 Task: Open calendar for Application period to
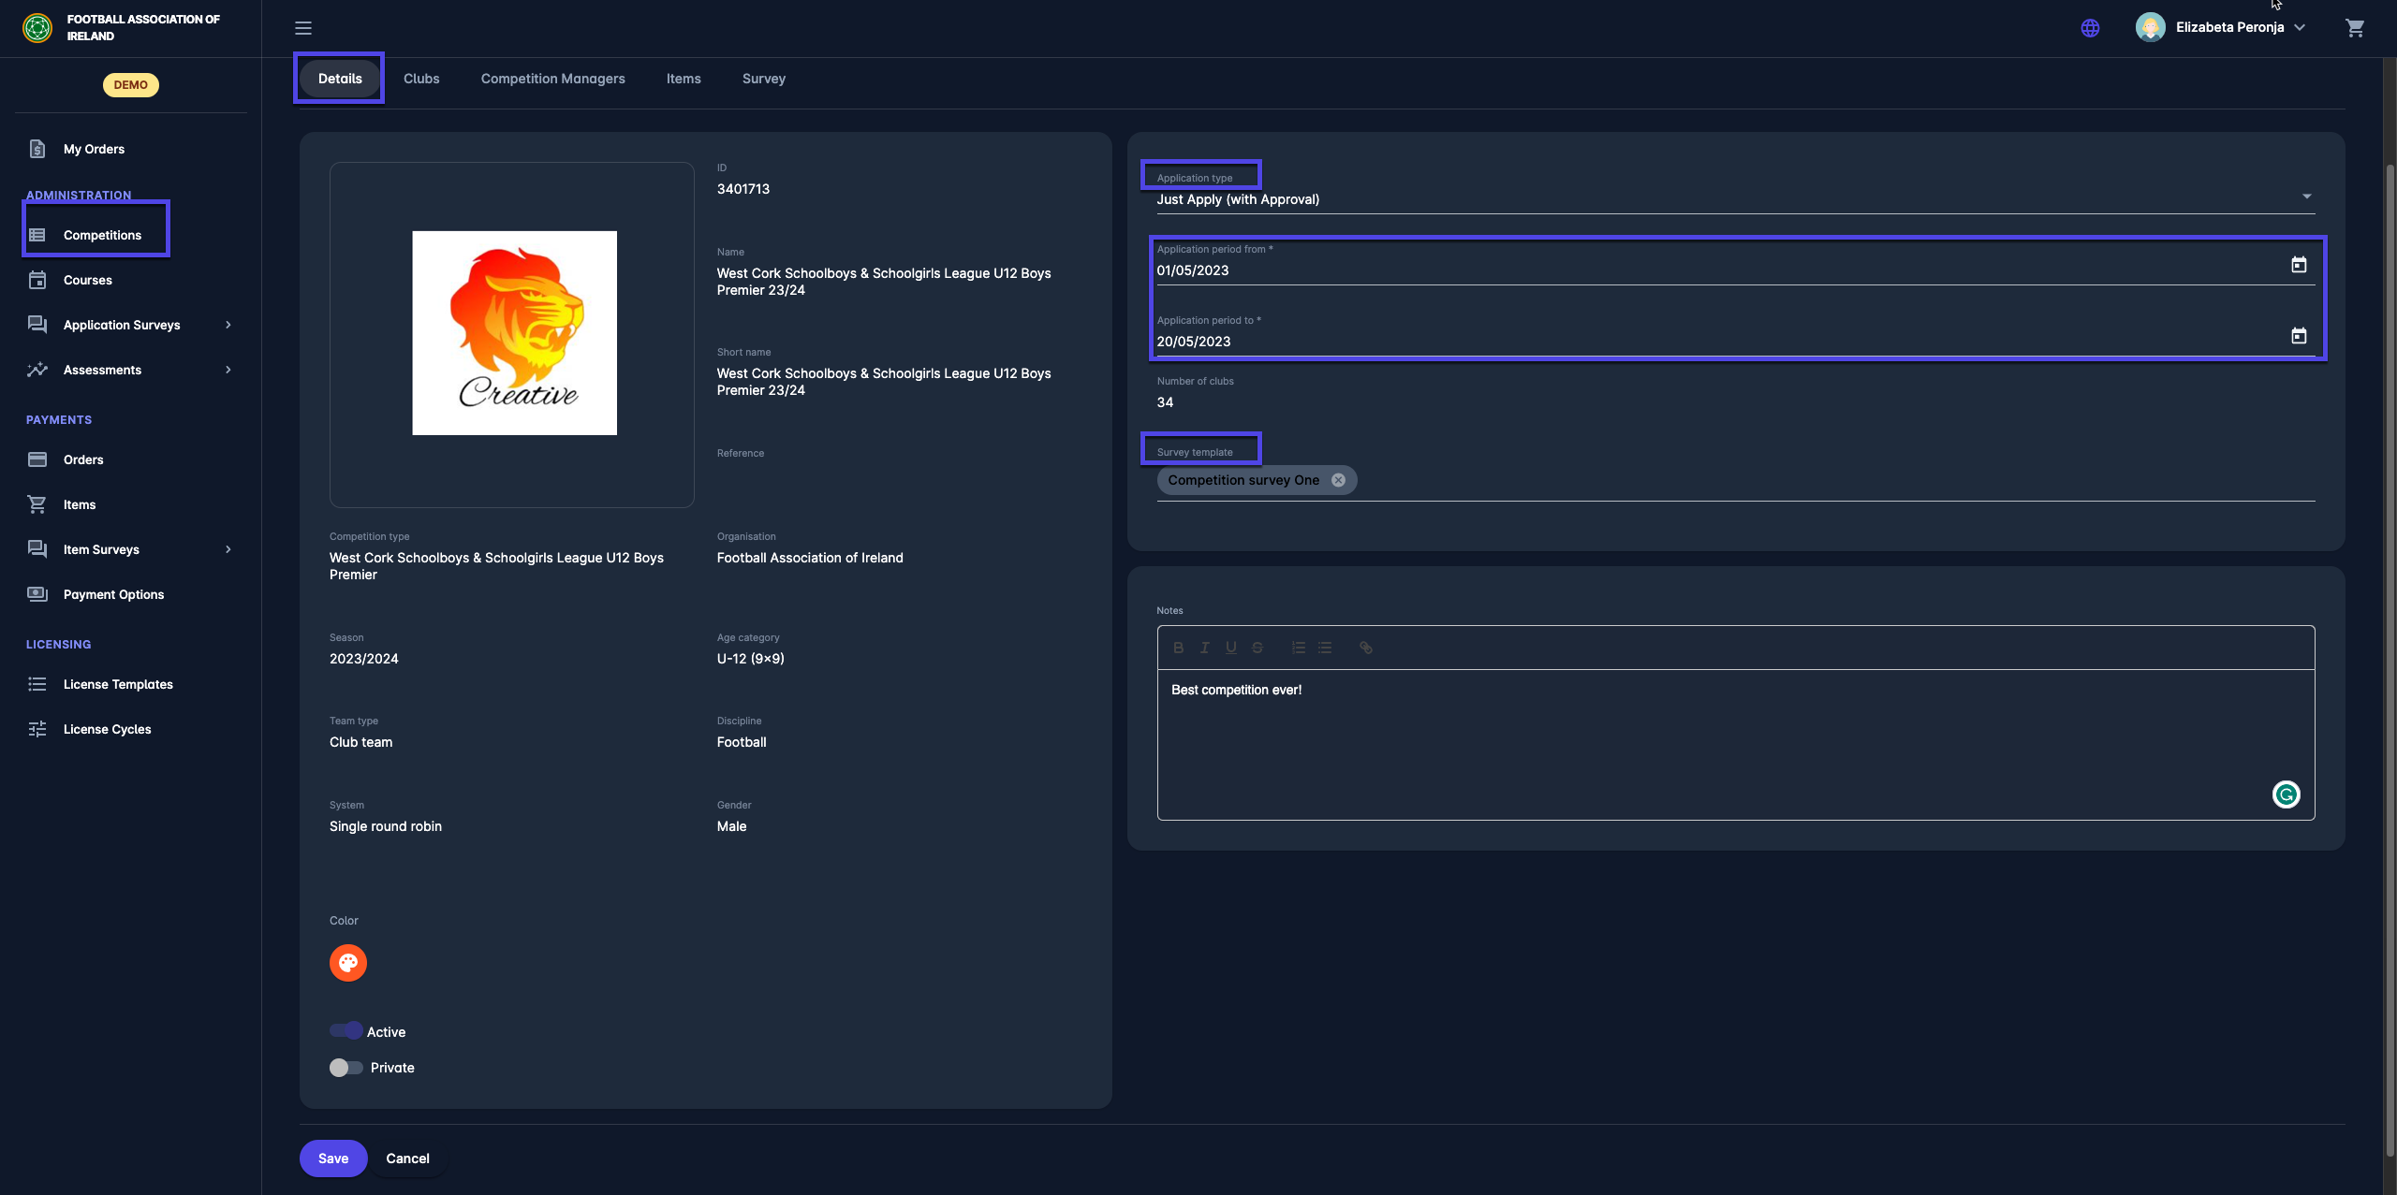pos(2298,337)
